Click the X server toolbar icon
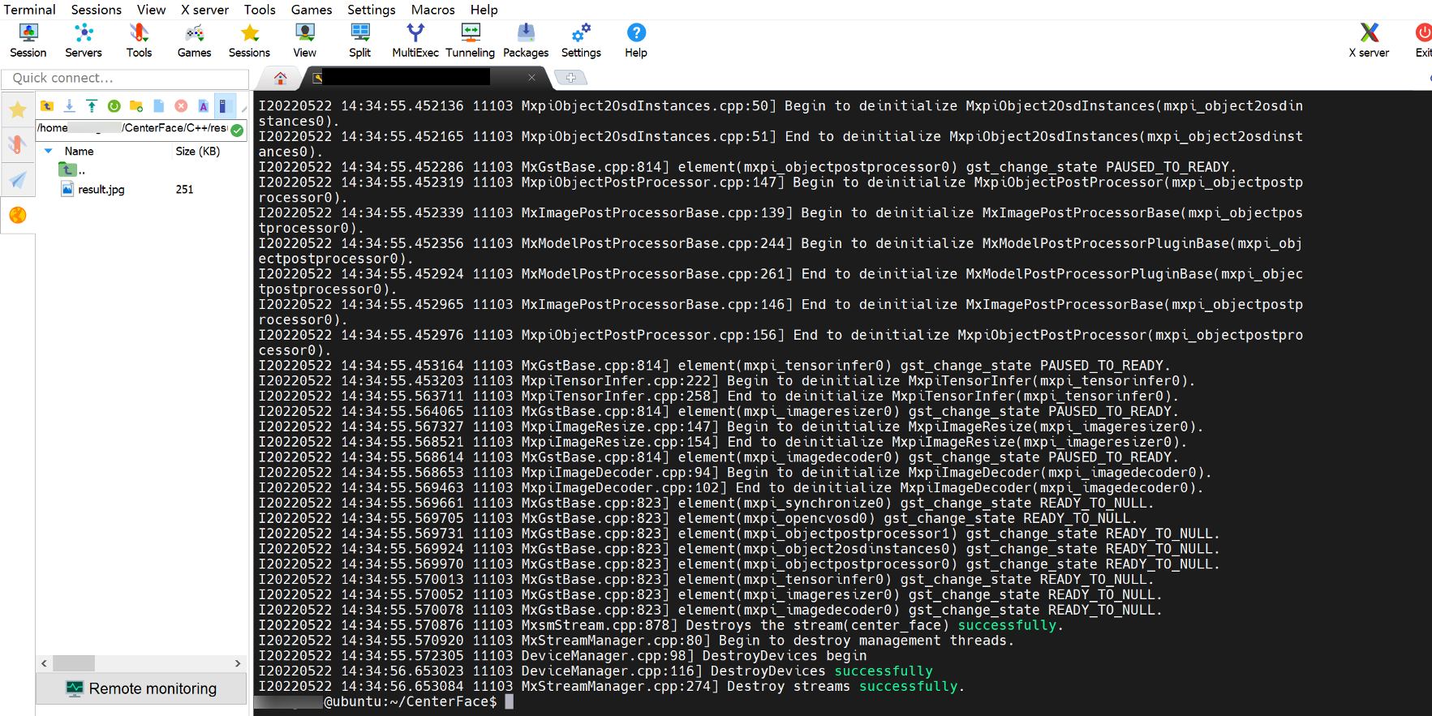 tap(1369, 41)
